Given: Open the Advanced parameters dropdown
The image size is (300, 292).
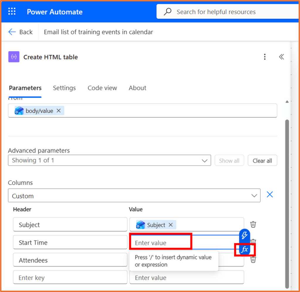Looking at the screenshot, I should (204, 161).
